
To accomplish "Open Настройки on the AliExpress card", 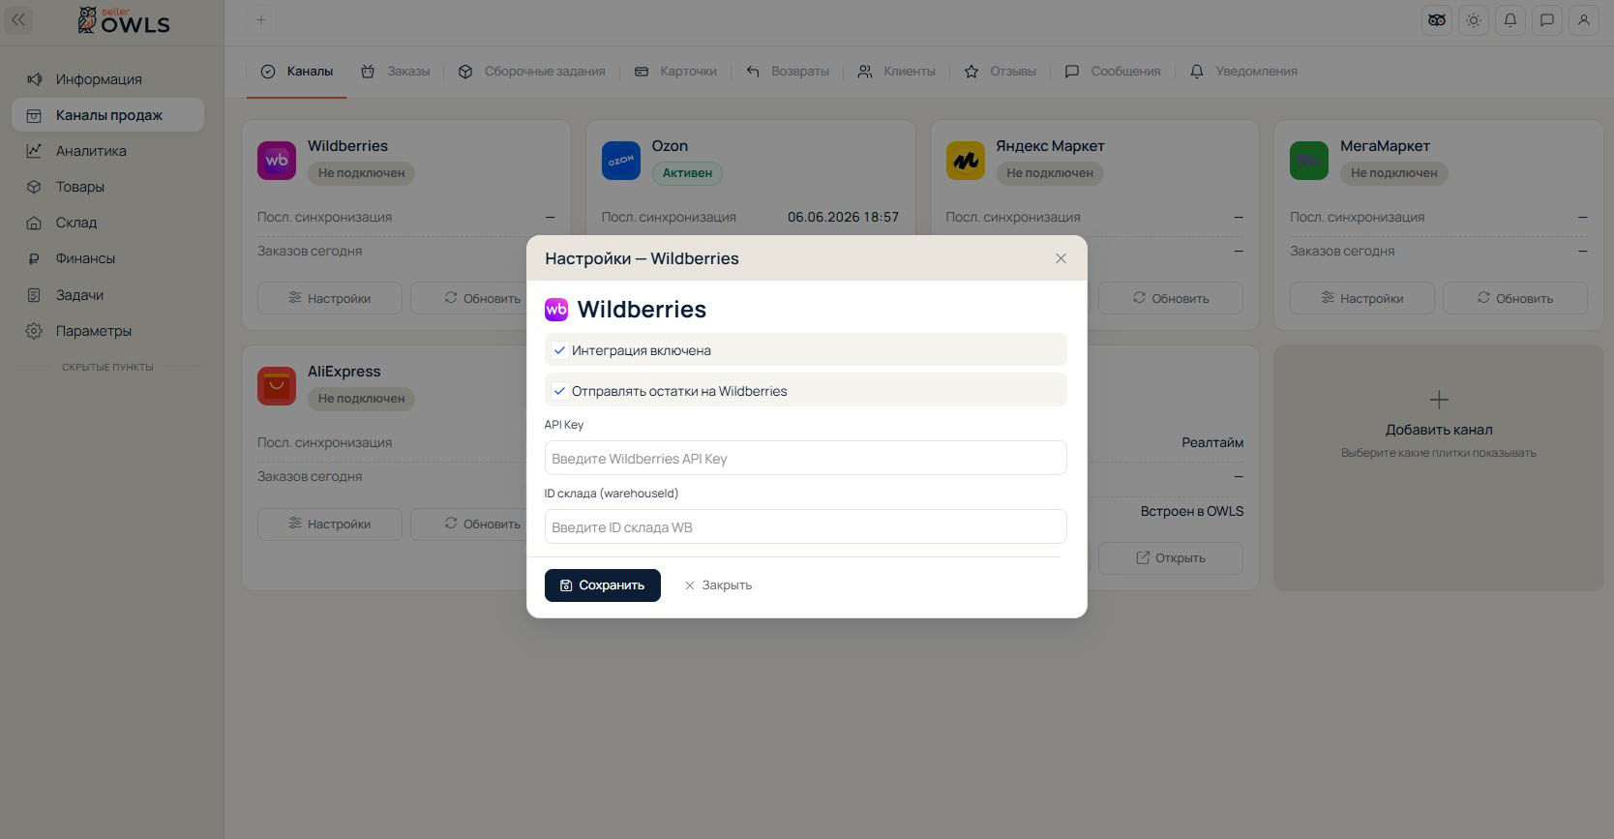I will (329, 524).
